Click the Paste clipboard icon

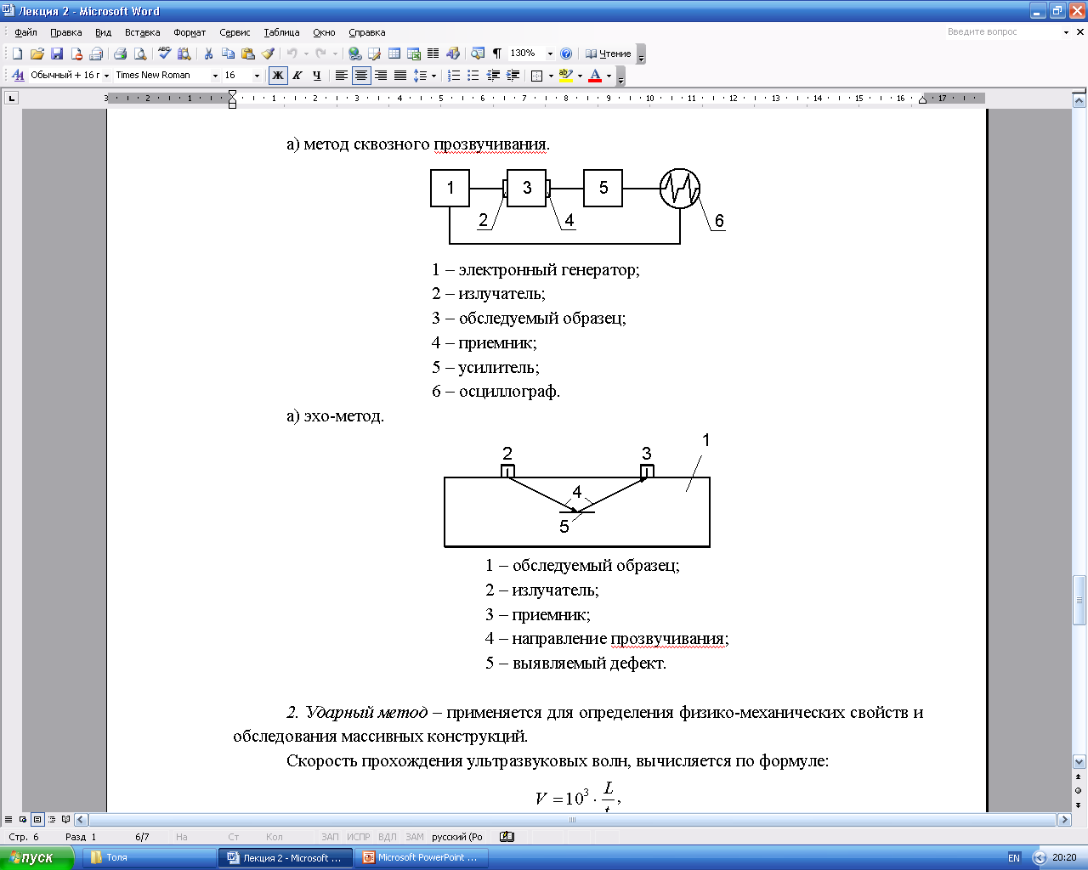pyautogui.click(x=247, y=54)
